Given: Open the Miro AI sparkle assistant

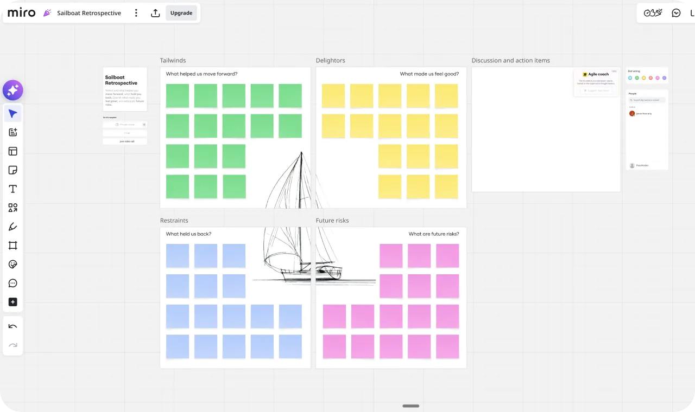Looking at the screenshot, I should tap(12, 90).
